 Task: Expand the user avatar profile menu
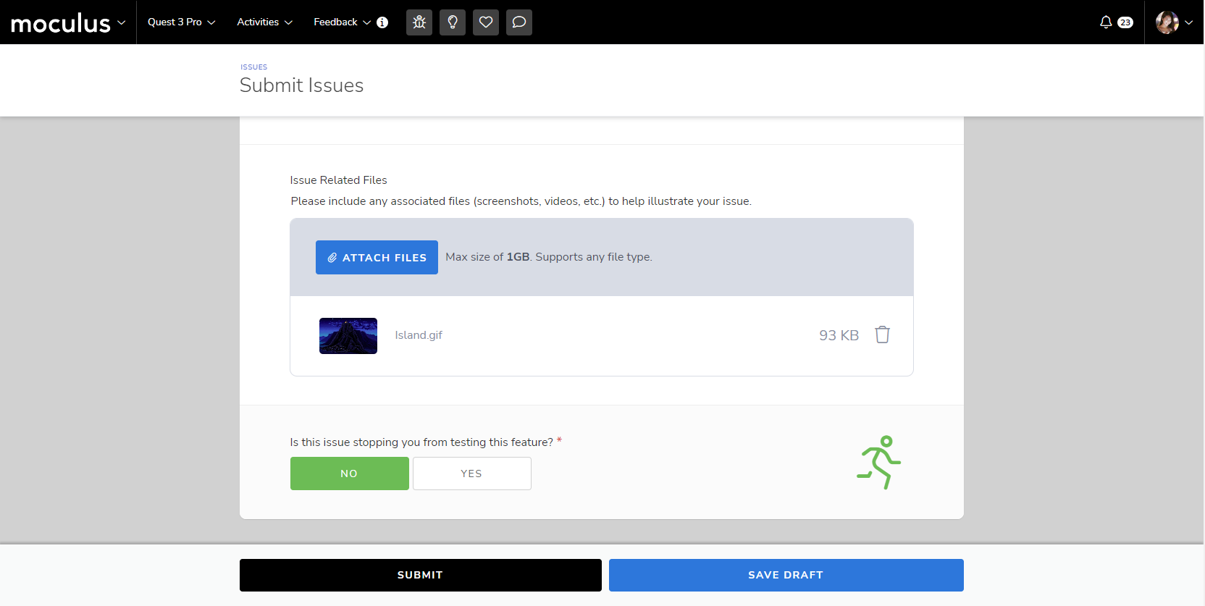(x=1174, y=22)
